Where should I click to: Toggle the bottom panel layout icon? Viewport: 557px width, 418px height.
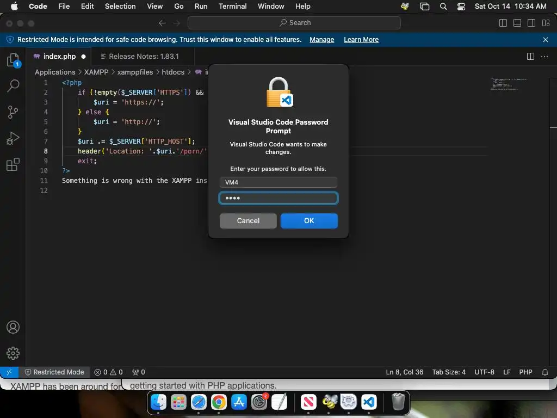click(517, 23)
